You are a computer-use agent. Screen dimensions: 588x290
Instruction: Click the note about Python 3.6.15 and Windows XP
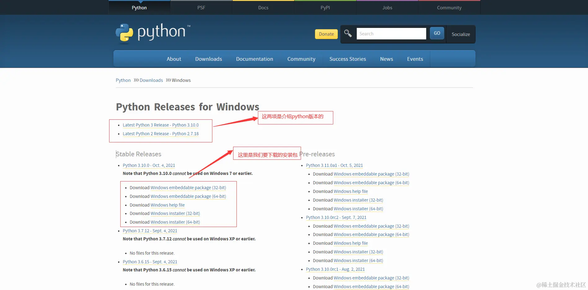coord(189,270)
